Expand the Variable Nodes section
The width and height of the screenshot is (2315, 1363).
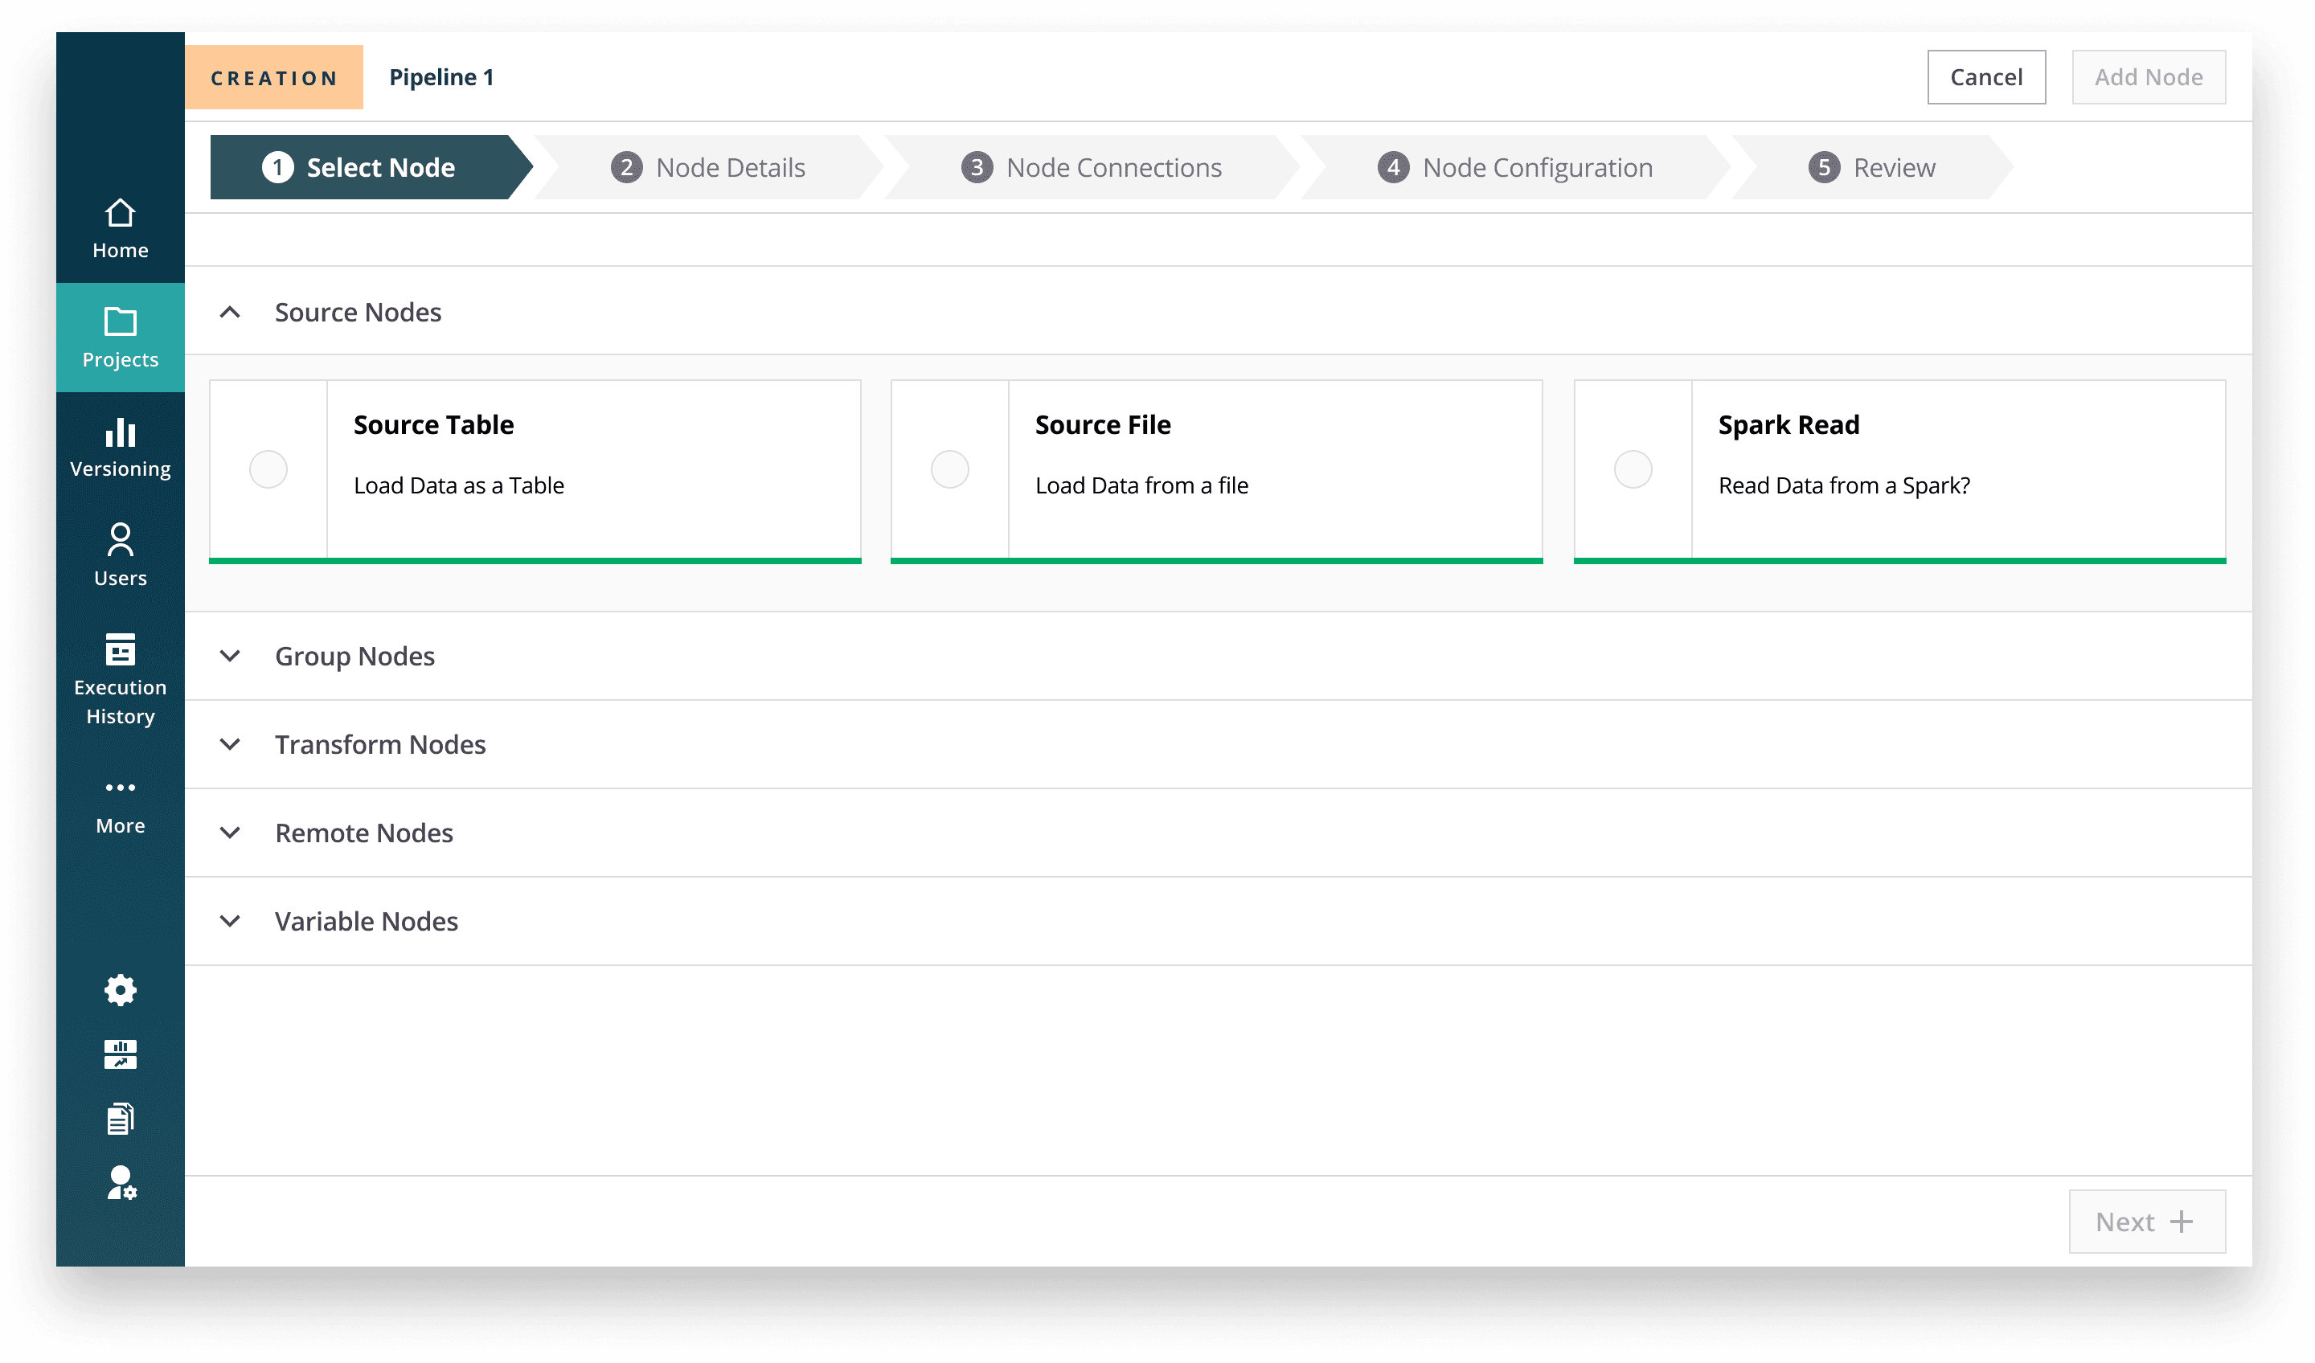(x=230, y=921)
